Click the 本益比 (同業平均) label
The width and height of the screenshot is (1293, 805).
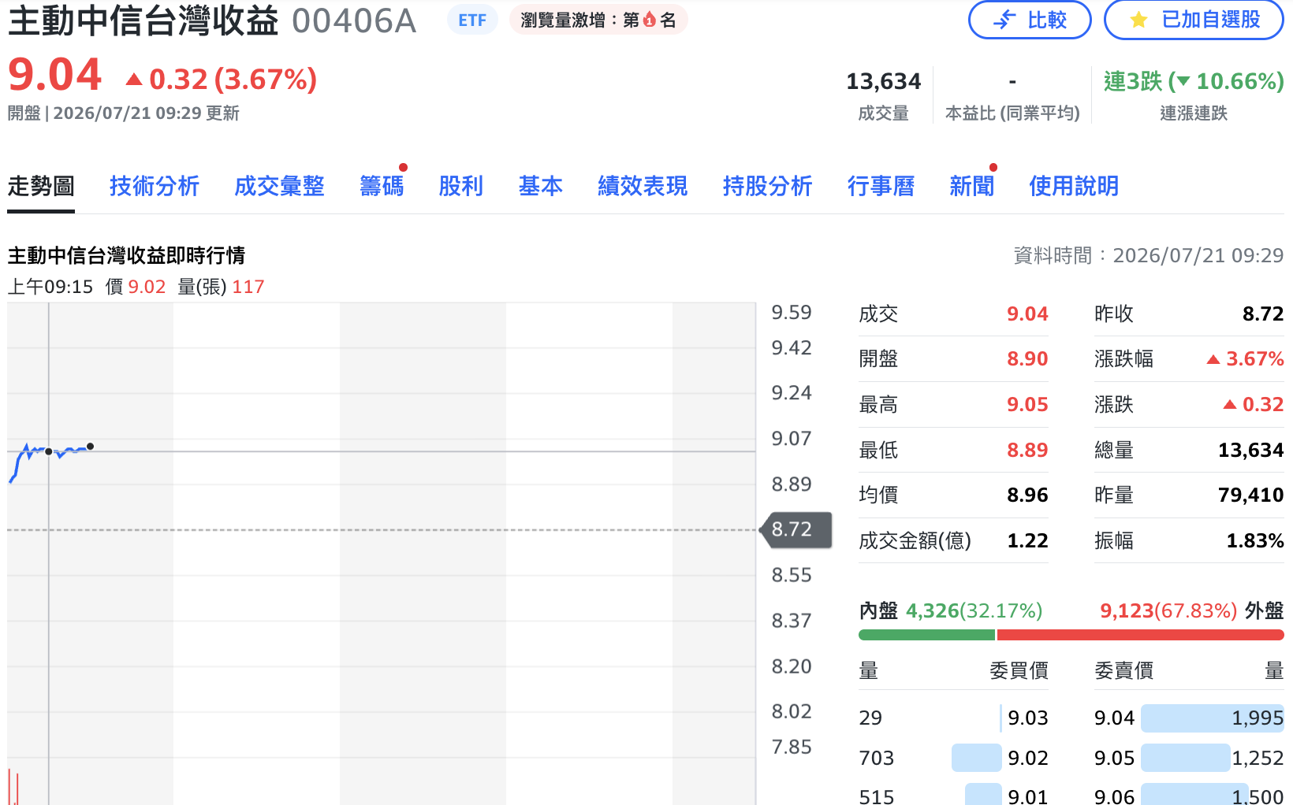pos(1012,113)
